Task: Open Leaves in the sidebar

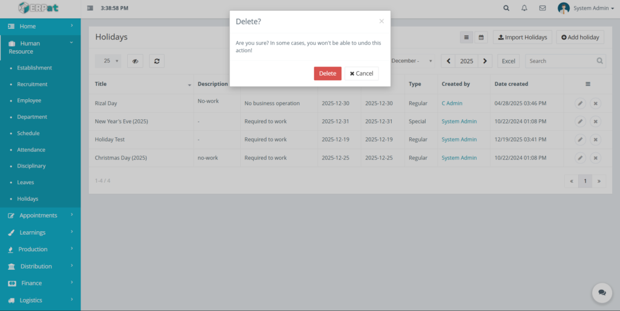Action: (25, 182)
